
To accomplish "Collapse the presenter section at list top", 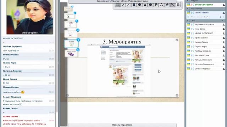I will 188,1.
